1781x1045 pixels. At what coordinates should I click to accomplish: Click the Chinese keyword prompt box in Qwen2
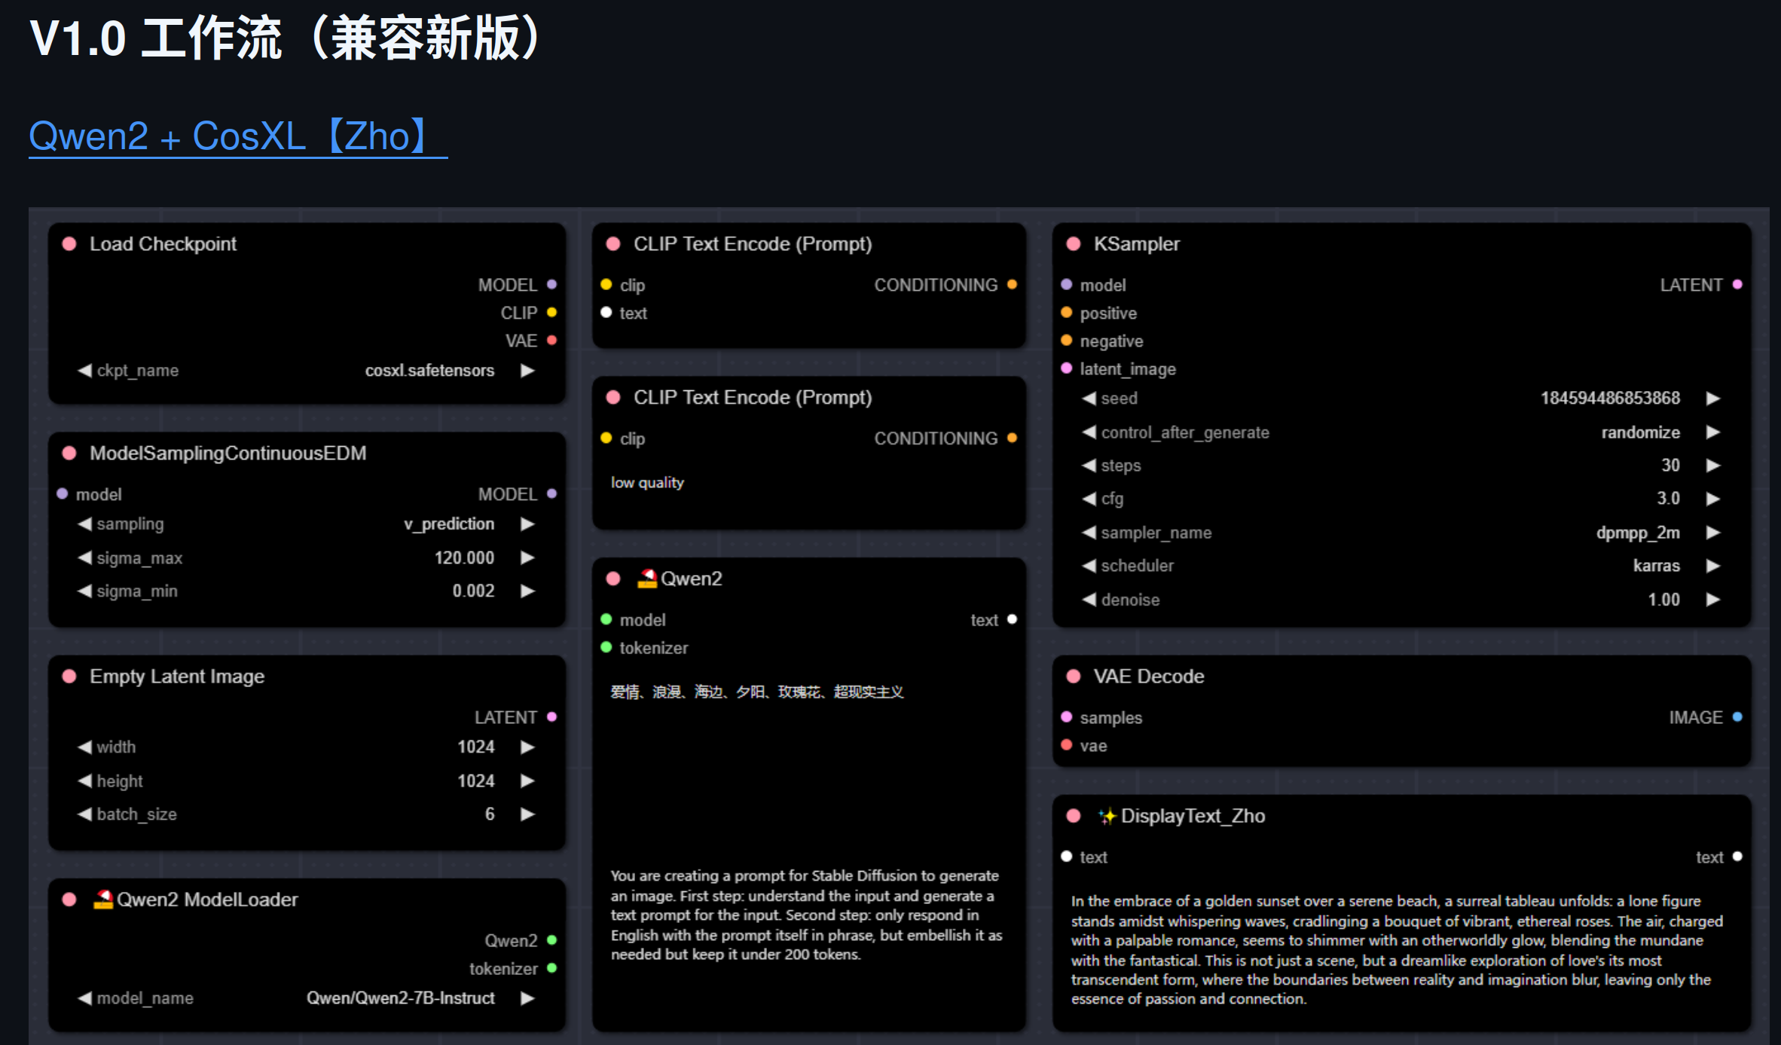coord(809,762)
